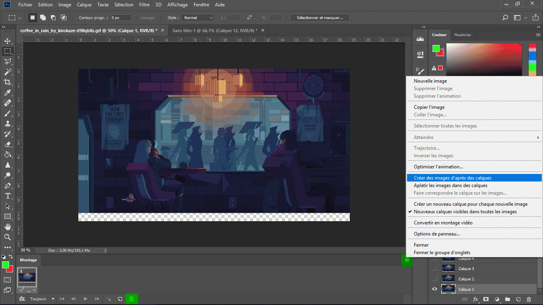Select the Move tool
This screenshot has height=305, width=543.
tap(8, 41)
